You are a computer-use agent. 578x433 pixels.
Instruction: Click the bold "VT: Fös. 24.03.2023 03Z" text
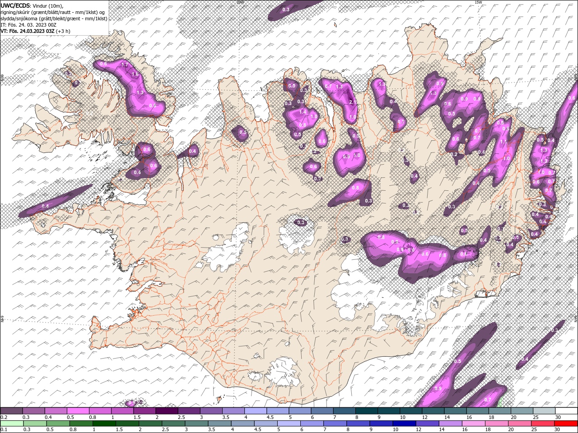[28, 31]
